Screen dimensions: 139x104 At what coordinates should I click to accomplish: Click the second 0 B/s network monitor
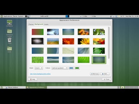[93, 16]
